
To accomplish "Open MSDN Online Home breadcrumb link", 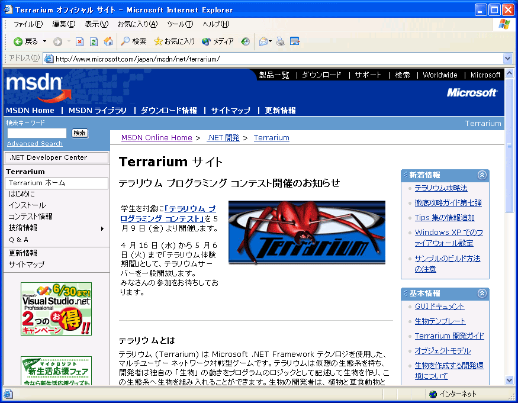I will click(157, 138).
